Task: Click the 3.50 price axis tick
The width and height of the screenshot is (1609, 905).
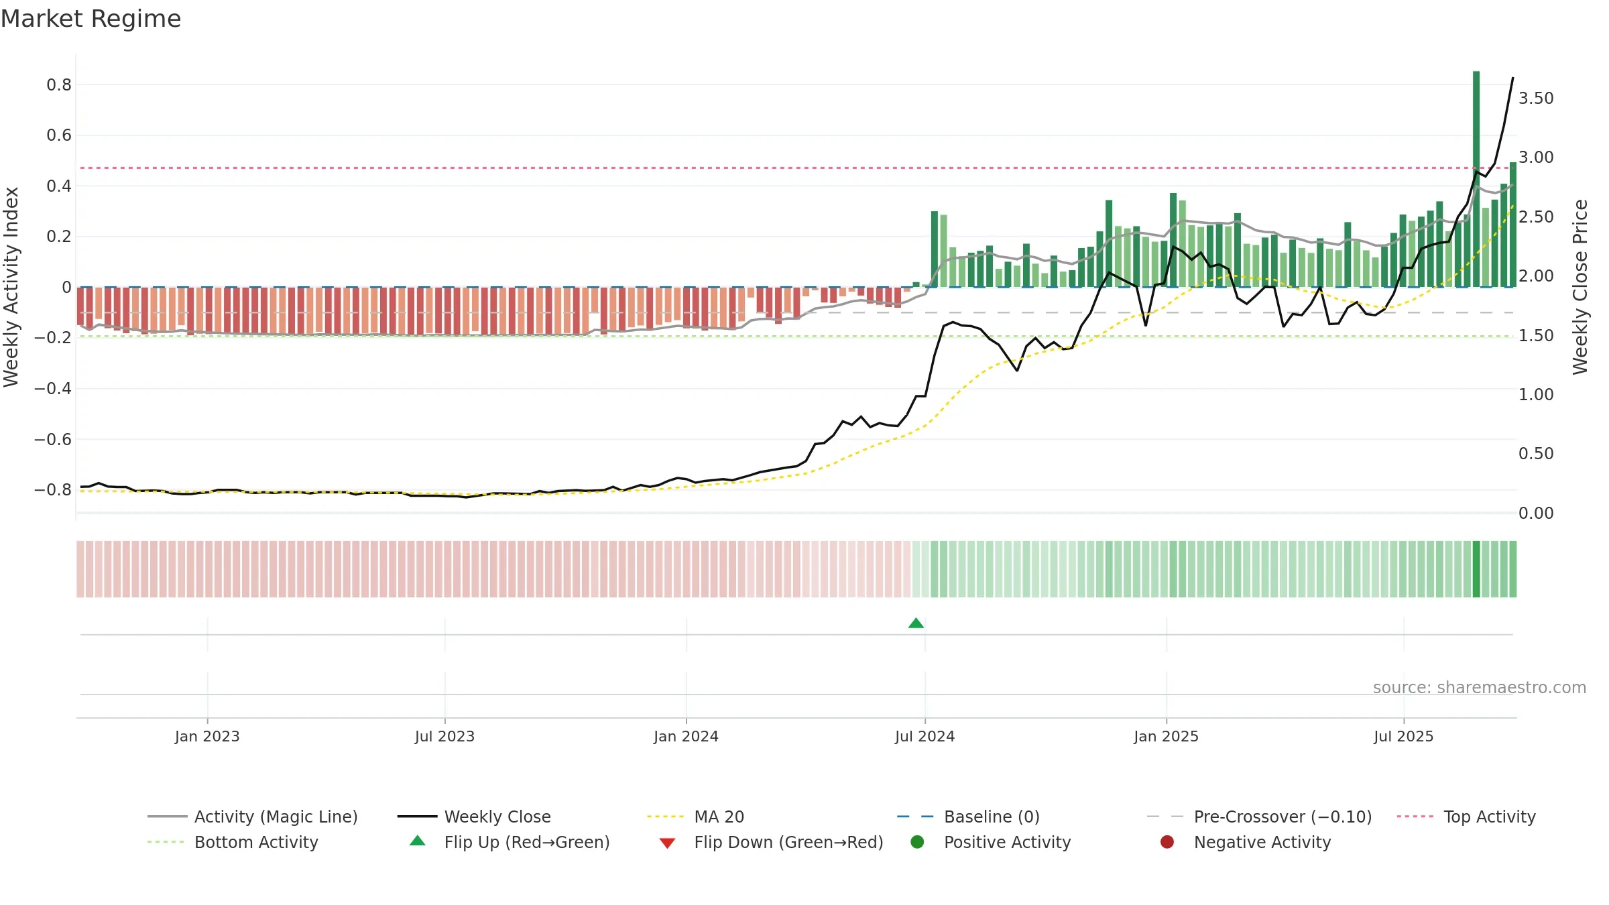Action: [1536, 99]
